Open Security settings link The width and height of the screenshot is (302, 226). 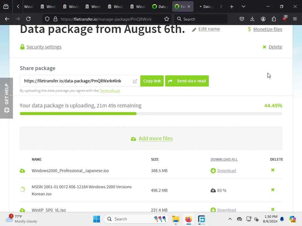tap(44, 47)
